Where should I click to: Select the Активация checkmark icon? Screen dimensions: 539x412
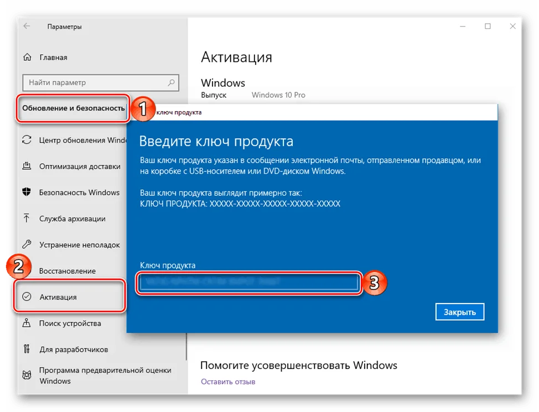tap(27, 297)
